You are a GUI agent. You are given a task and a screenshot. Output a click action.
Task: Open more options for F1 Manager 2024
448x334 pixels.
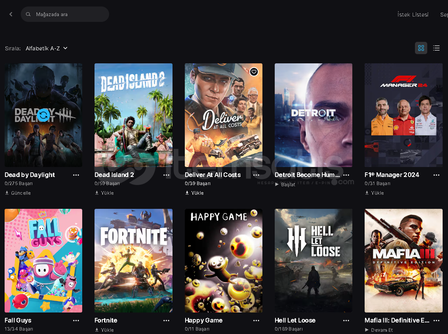click(x=436, y=175)
